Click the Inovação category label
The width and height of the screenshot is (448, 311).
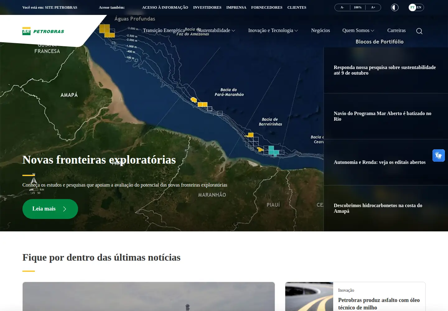346,290
